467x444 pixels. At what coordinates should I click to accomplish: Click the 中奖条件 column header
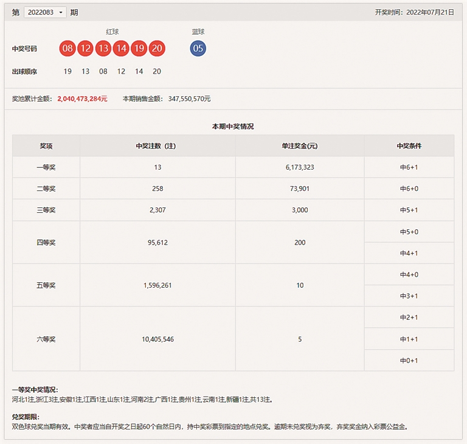[409, 146]
